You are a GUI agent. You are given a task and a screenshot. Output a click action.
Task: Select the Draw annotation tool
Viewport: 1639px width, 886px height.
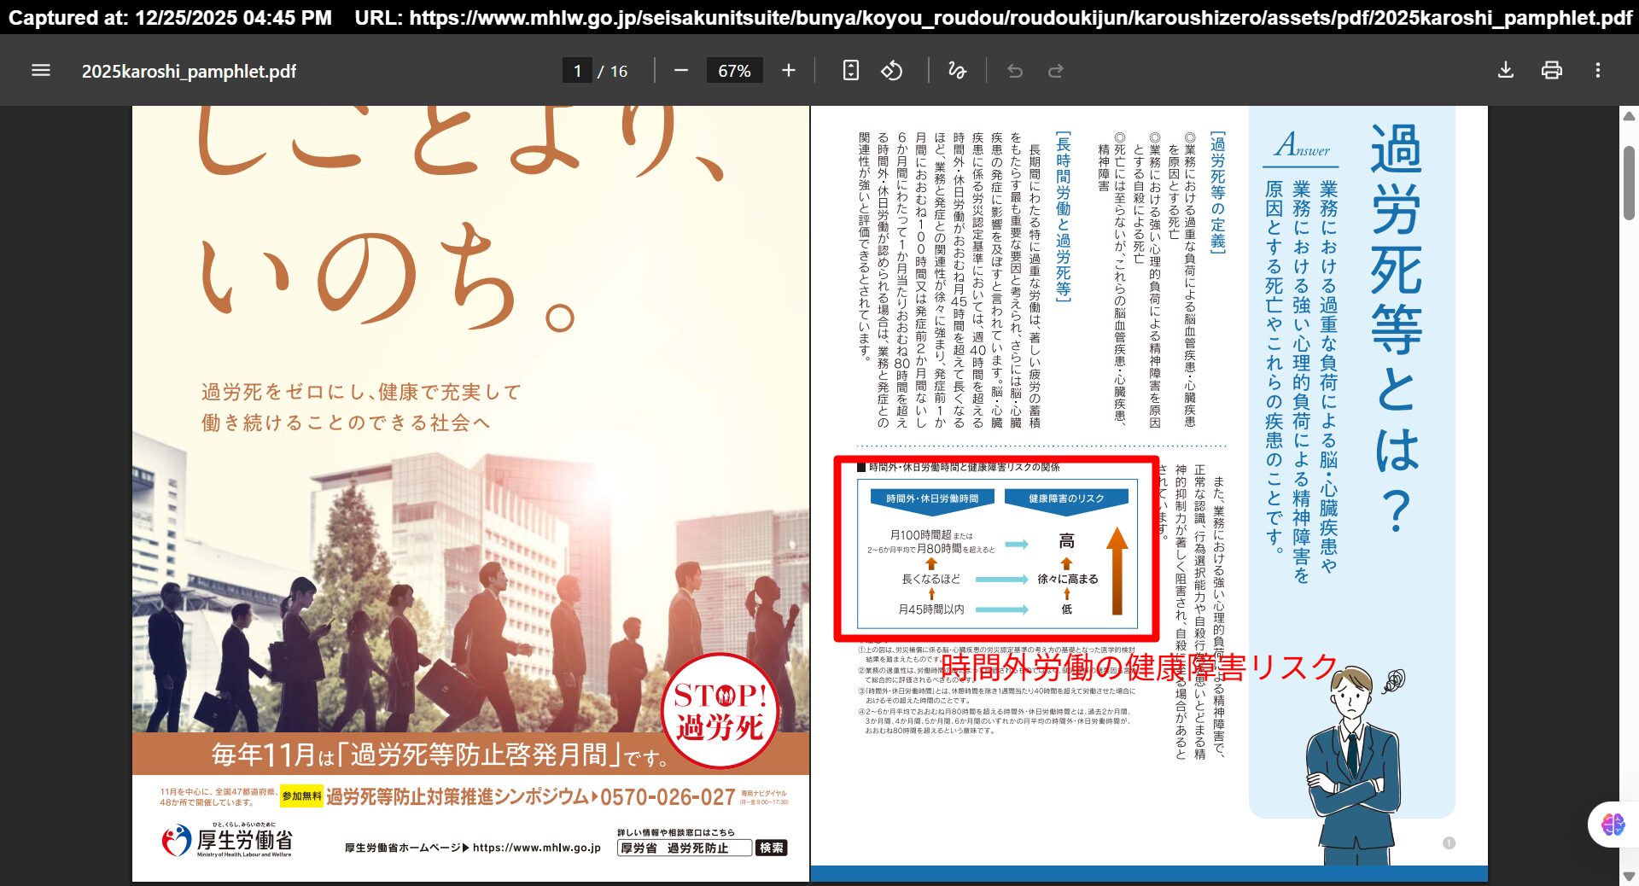tap(957, 71)
